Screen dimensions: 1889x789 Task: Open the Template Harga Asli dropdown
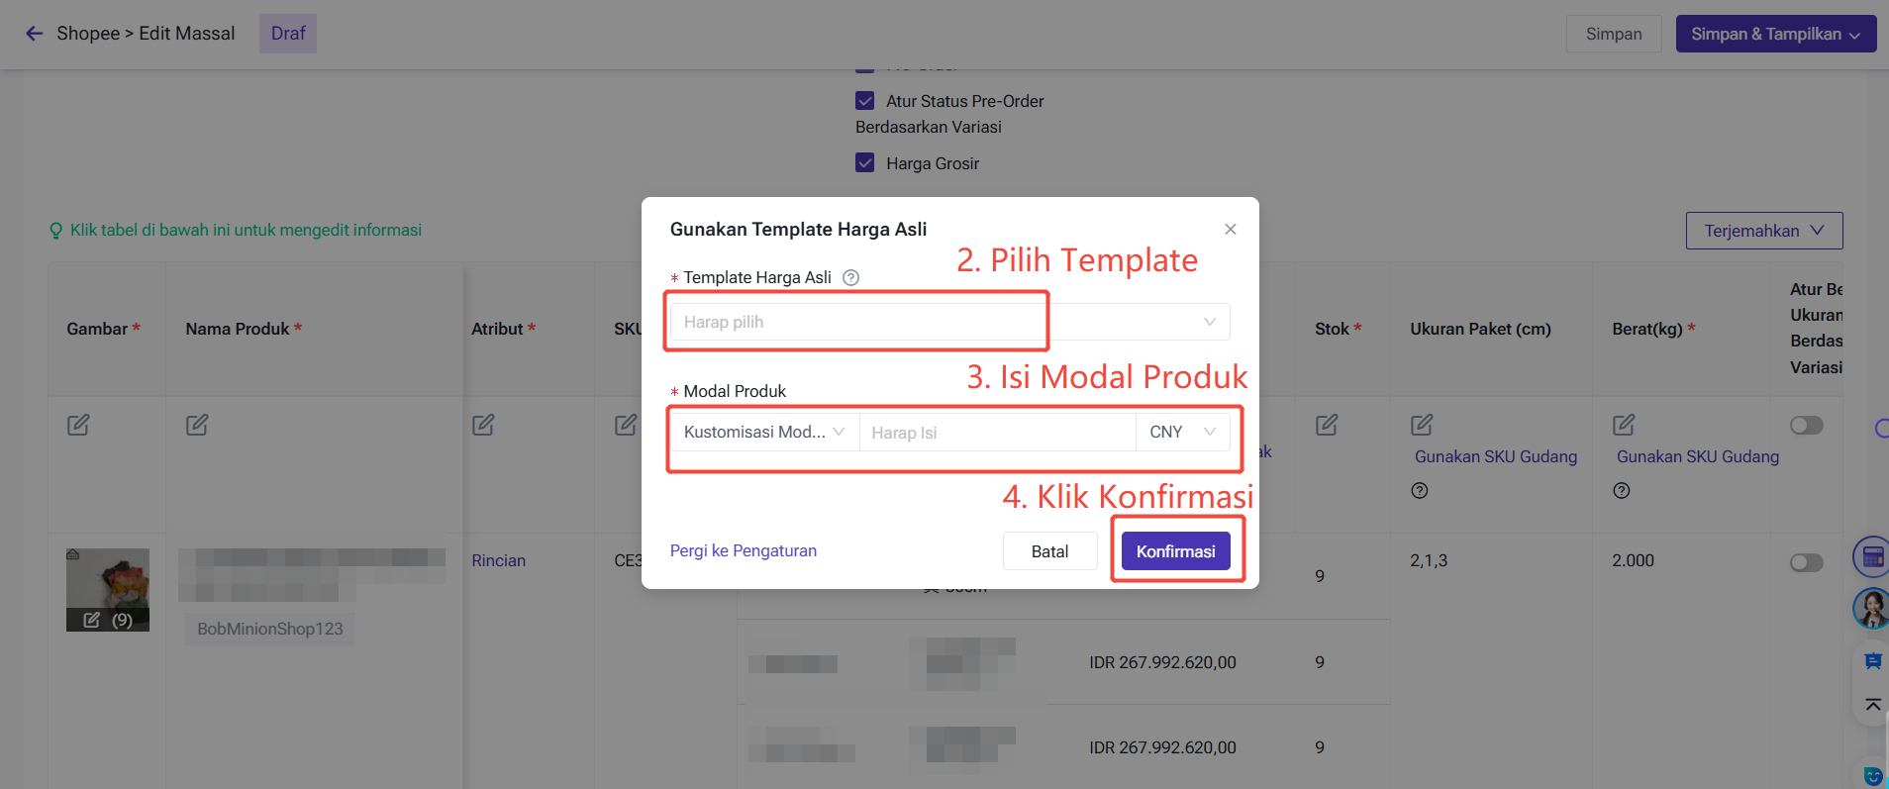949,322
